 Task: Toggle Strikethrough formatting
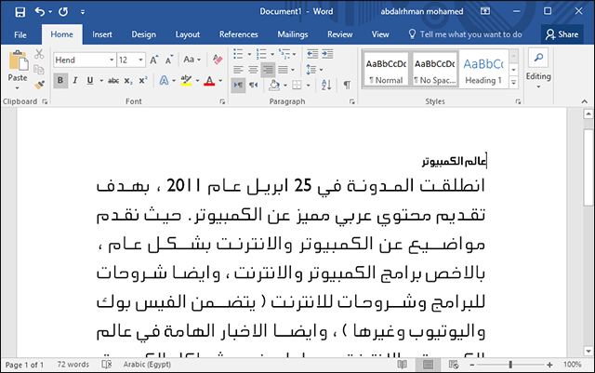pyautogui.click(x=113, y=81)
